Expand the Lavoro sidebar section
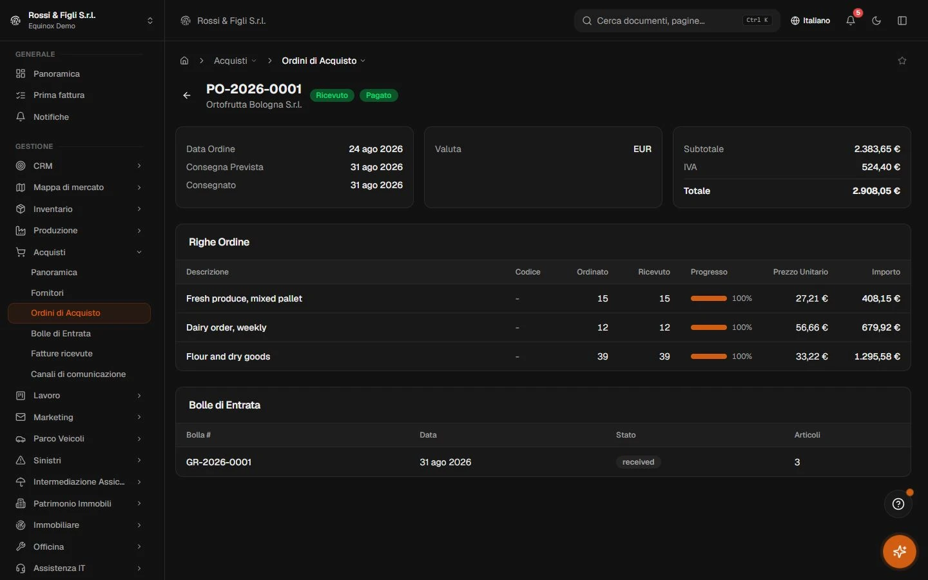The height and width of the screenshot is (580, 928). [79, 396]
